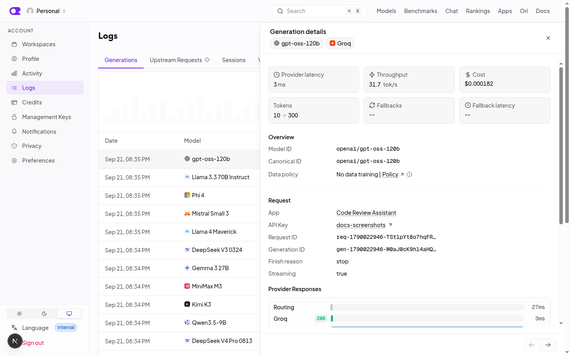This screenshot has height=356, width=570.
Task: Click the Language translate icon
Action: 14,328
